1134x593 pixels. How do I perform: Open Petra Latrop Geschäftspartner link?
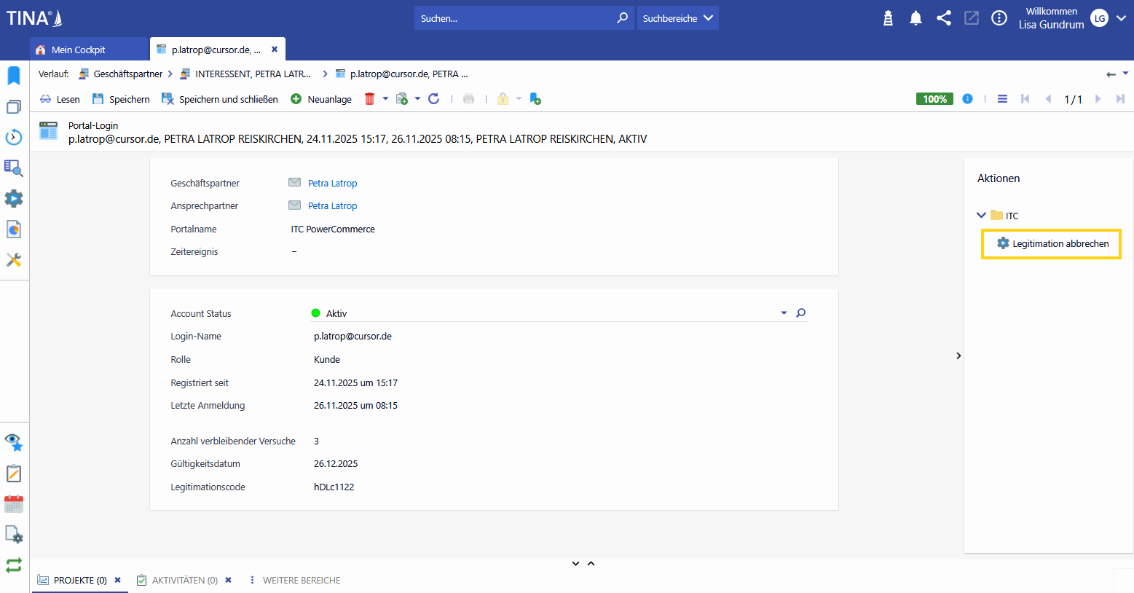point(332,184)
